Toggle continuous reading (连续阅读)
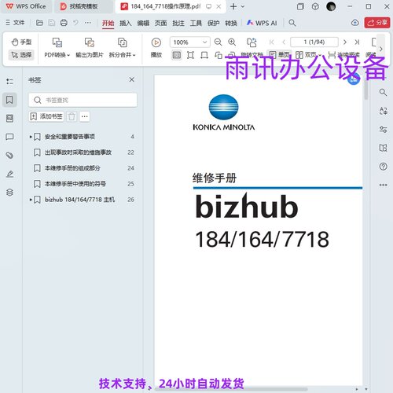Screen dimensions: 393x393 tap(343, 54)
